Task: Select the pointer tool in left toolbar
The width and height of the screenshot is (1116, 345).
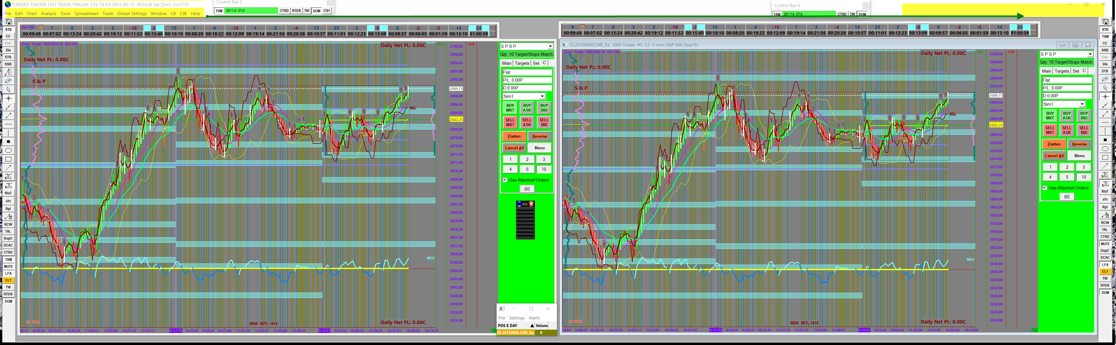Action: (8, 89)
